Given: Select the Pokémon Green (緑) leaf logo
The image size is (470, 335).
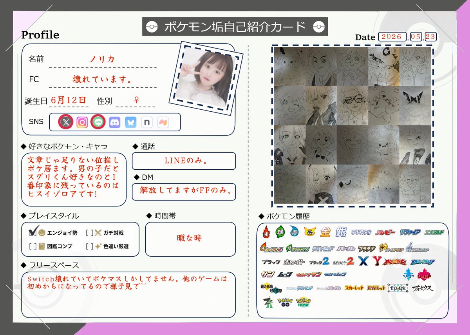Looking at the screenshot, I should click(280, 231).
